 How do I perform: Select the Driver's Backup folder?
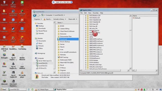pyautogui.click(x=64, y=42)
